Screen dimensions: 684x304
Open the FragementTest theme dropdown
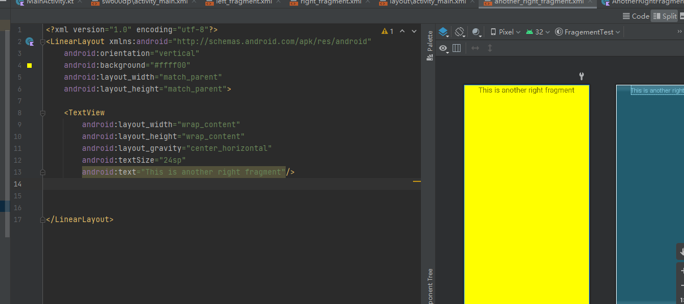(x=588, y=32)
